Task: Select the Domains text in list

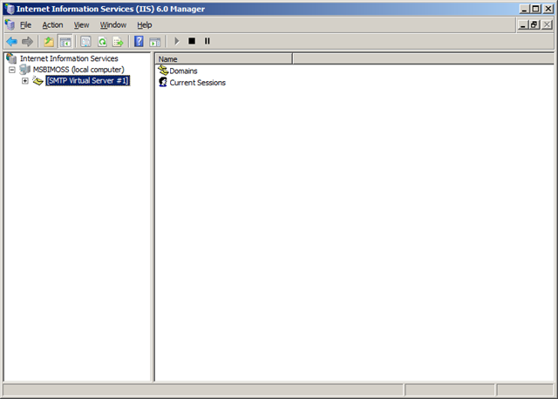Action: pyautogui.click(x=183, y=71)
